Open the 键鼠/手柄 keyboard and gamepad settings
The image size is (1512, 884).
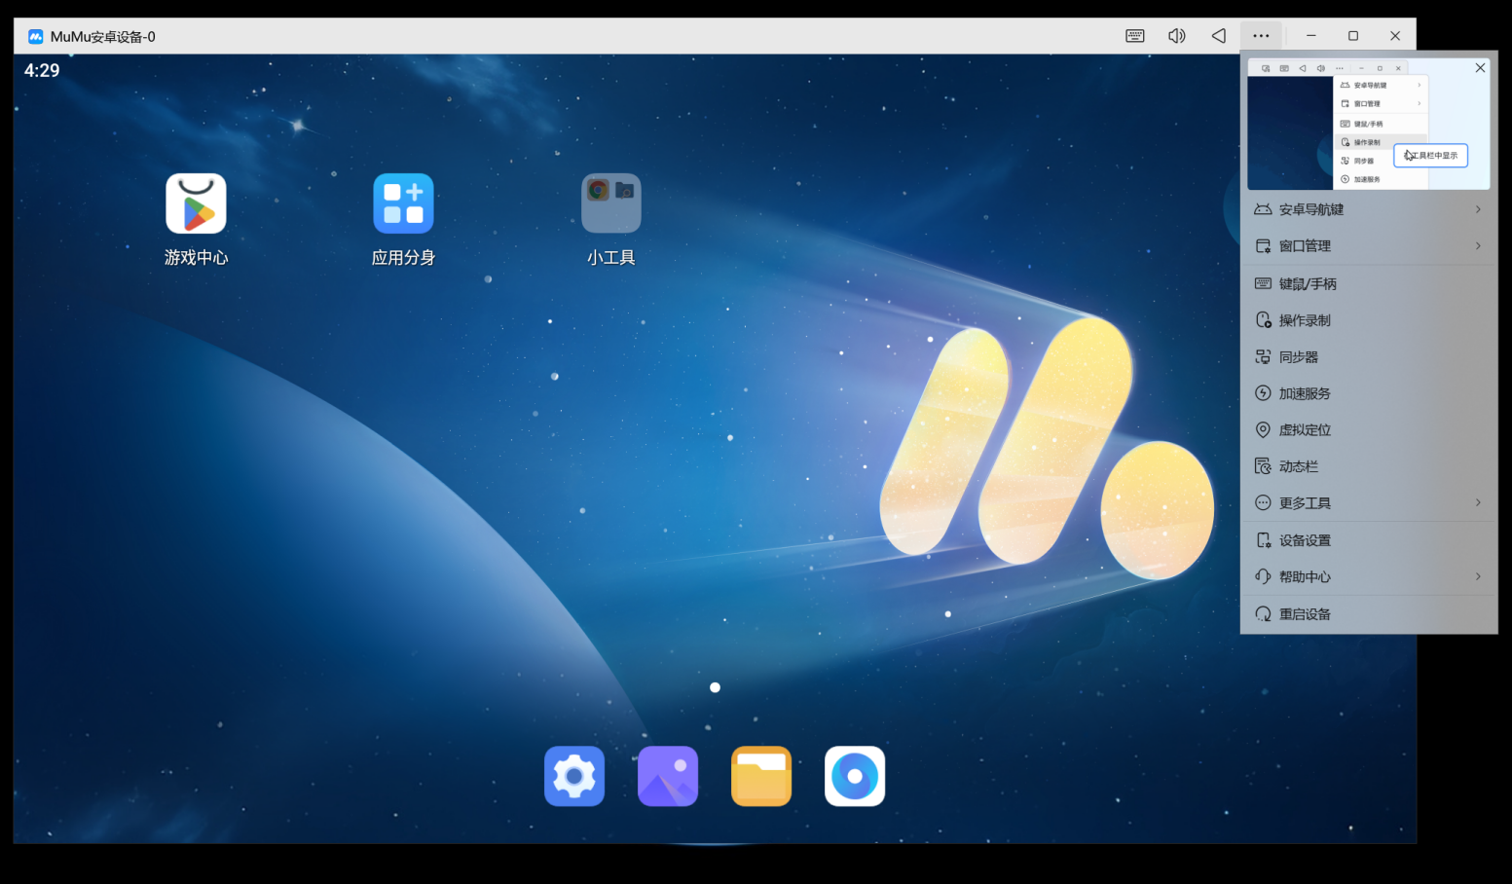pos(1306,283)
